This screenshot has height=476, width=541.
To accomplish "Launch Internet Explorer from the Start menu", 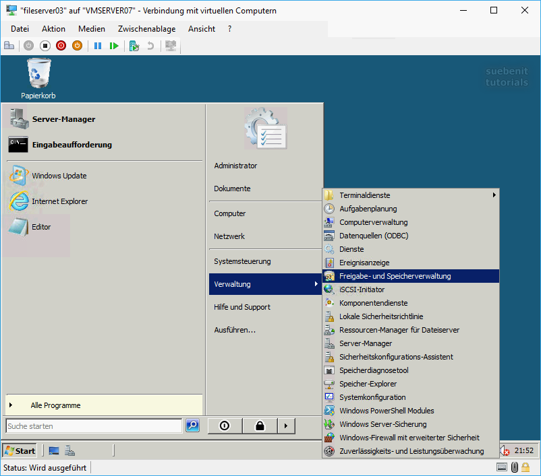I will pos(104,201).
